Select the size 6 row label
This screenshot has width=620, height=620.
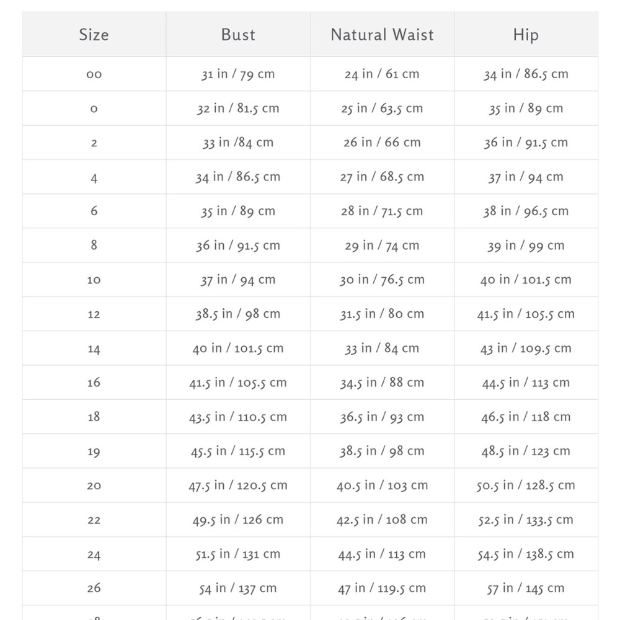coord(94,211)
